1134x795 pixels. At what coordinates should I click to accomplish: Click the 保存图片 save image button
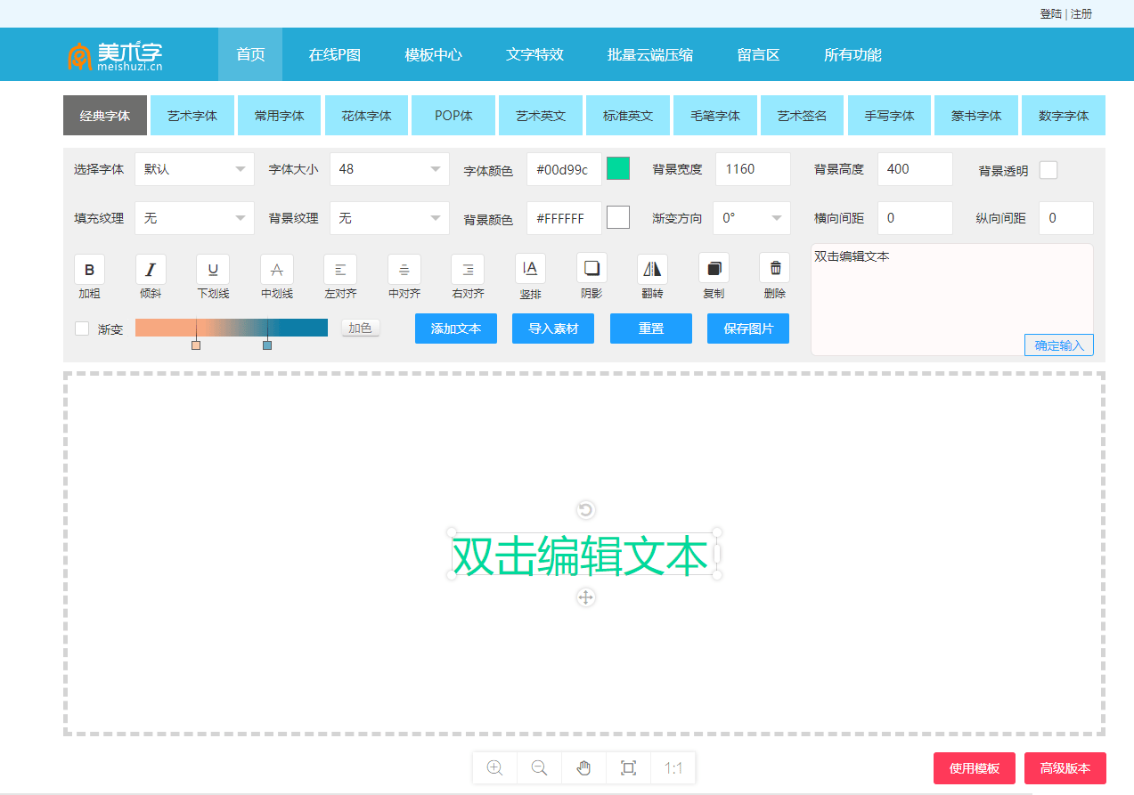pyautogui.click(x=747, y=329)
